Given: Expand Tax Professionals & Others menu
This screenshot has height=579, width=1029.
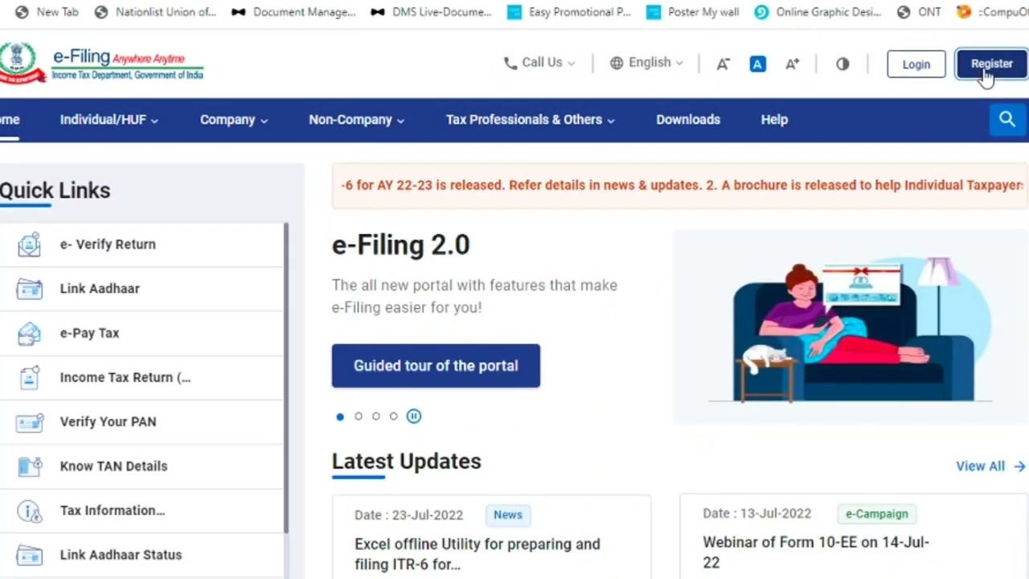Looking at the screenshot, I should tap(531, 120).
